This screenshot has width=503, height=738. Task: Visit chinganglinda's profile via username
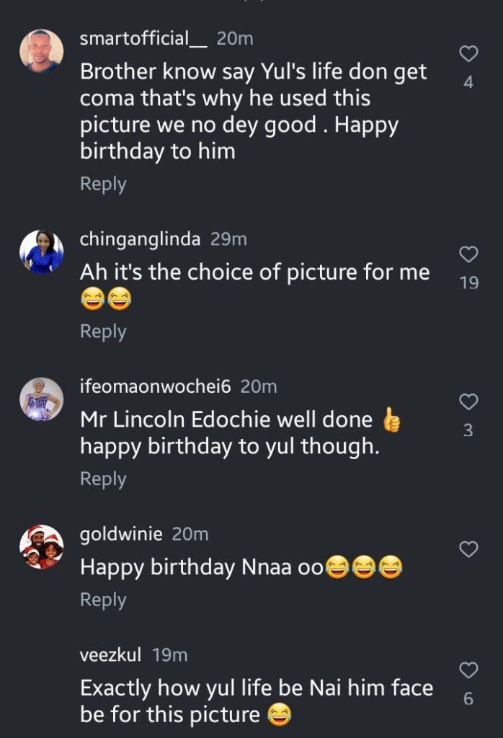point(140,239)
